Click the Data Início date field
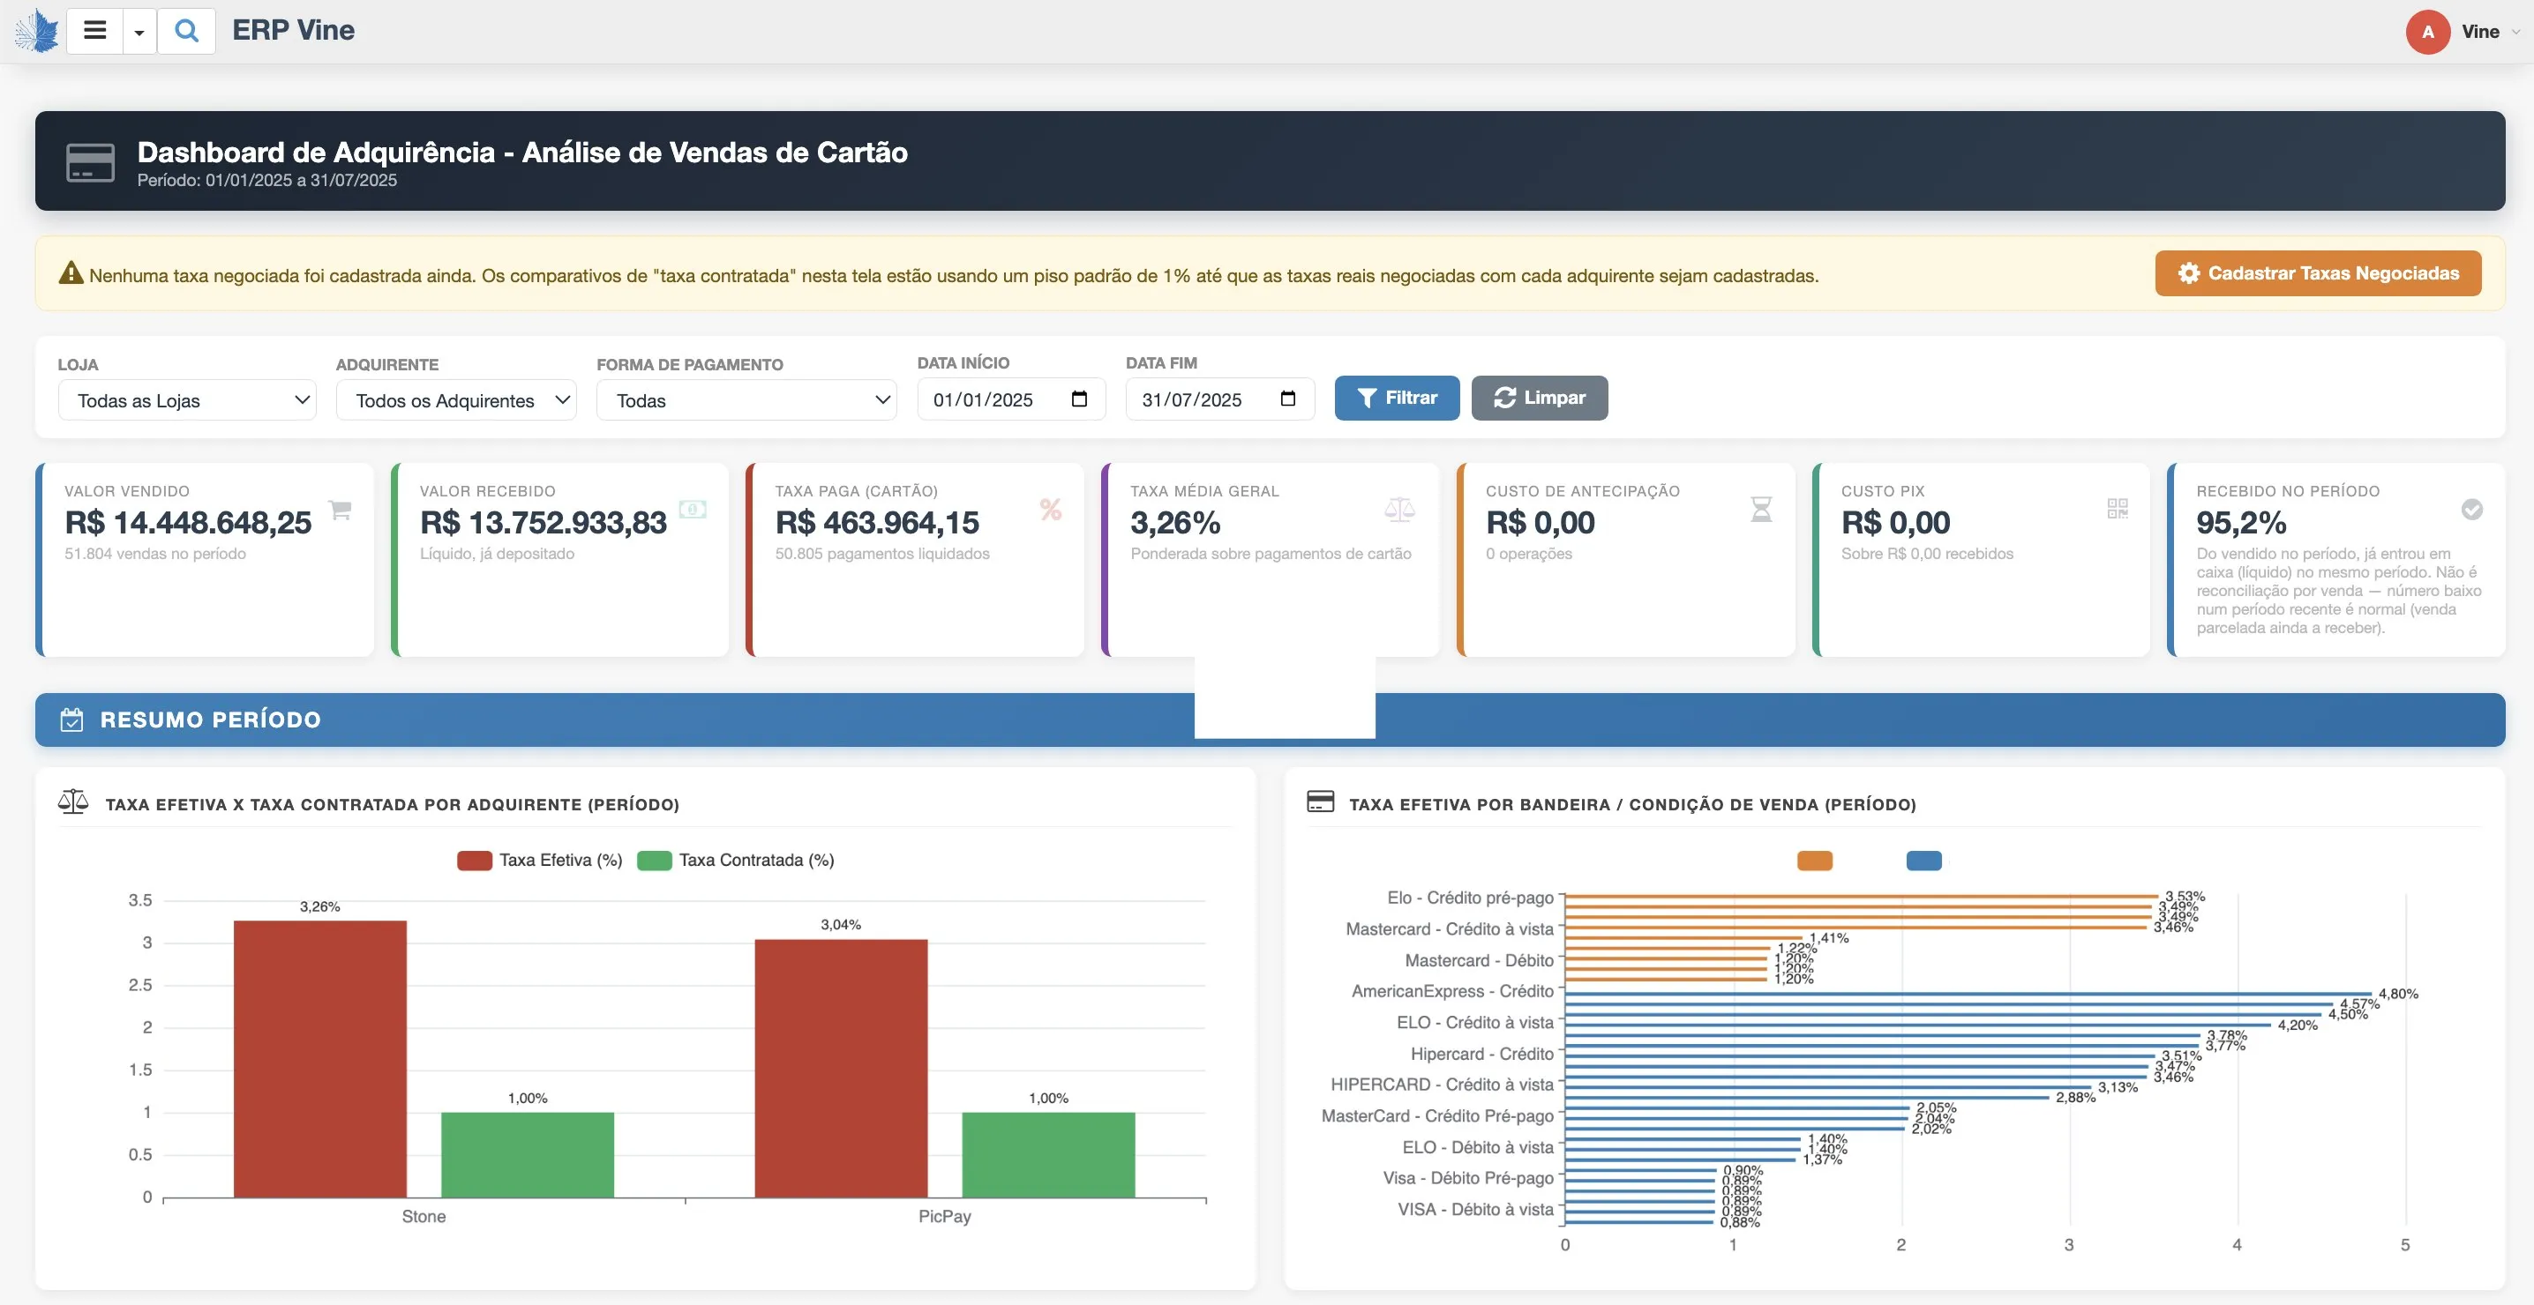 1011,399
